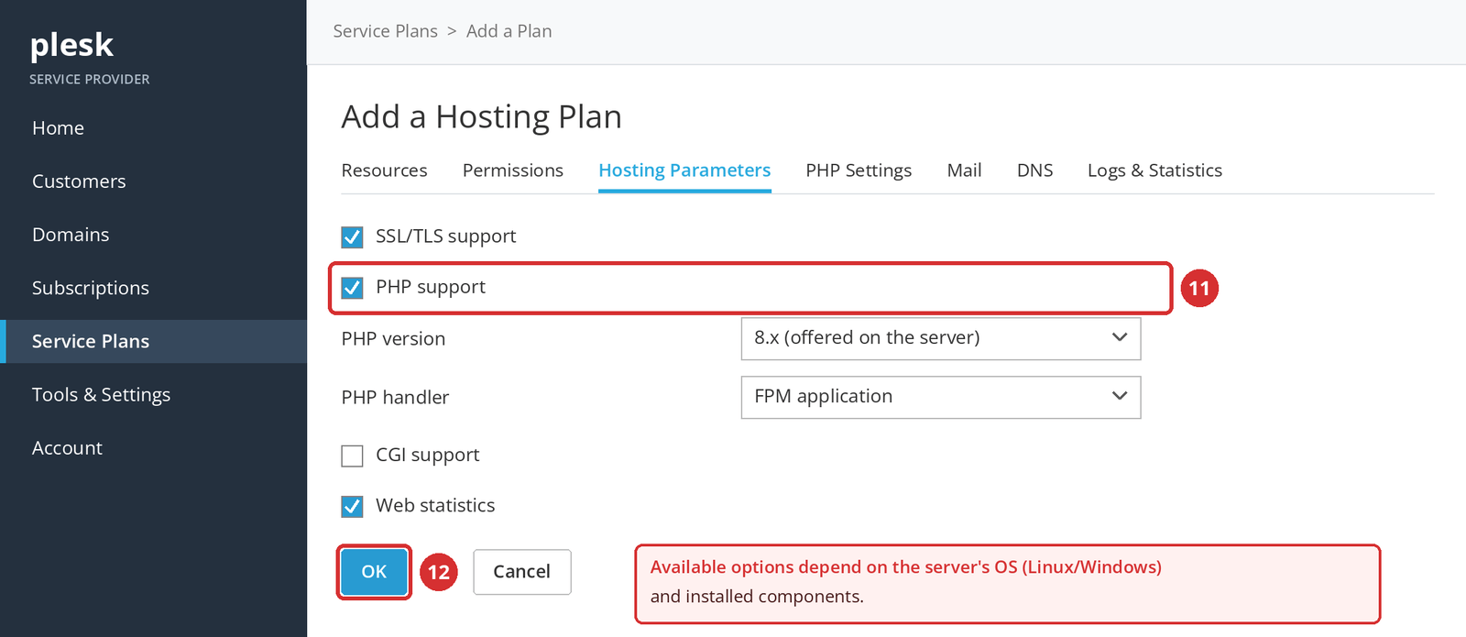
Task: Go to Customers in the sidebar
Action: [x=79, y=181]
